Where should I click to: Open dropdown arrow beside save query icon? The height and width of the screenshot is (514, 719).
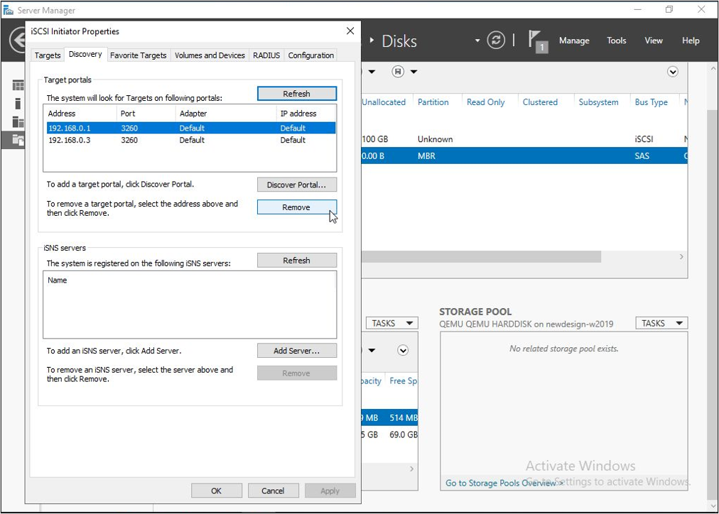click(x=413, y=72)
